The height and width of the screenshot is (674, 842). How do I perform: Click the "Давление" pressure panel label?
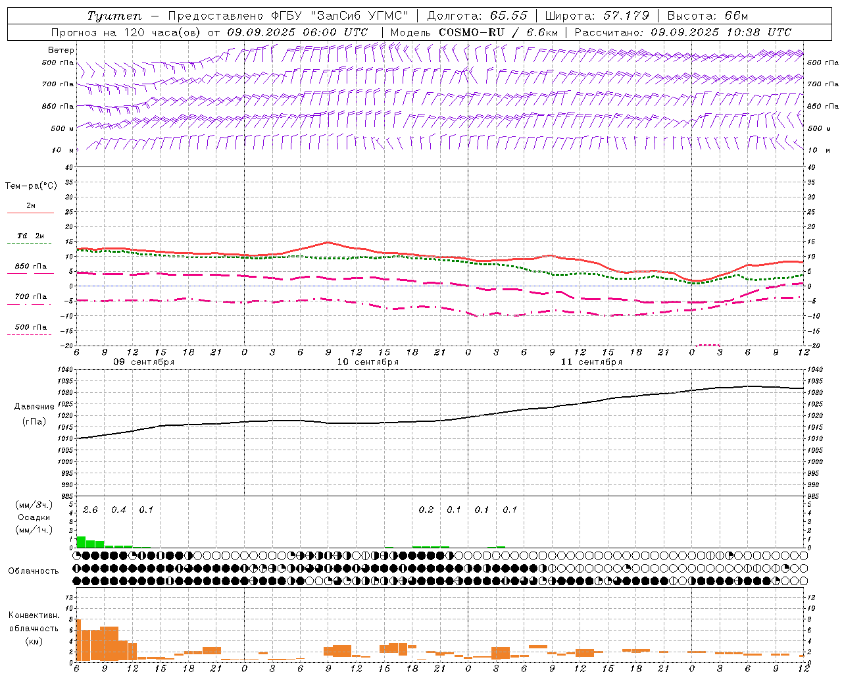34,407
